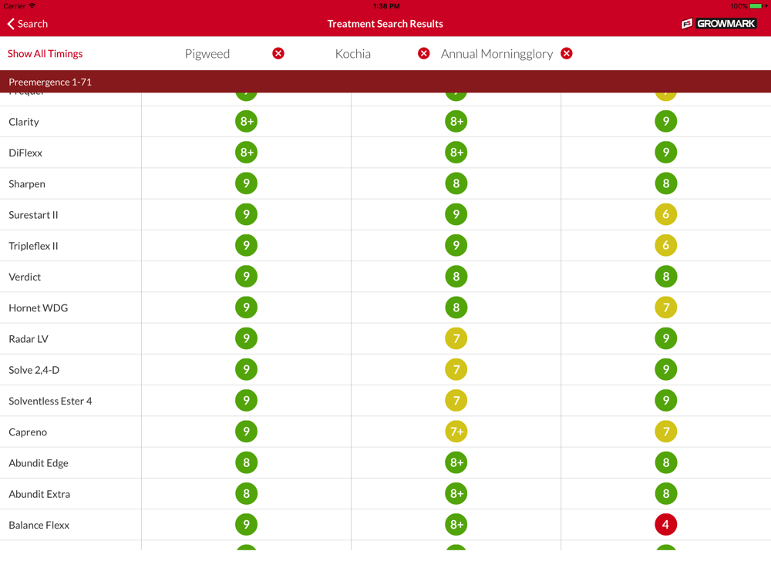The height and width of the screenshot is (578, 771).
Task: Tap Radar LV's yellow Kochia rating 7
Action: pyautogui.click(x=456, y=338)
